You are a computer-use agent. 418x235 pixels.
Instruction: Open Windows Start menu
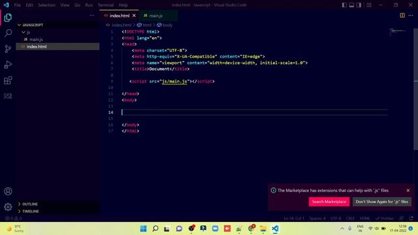pyautogui.click(x=143, y=228)
